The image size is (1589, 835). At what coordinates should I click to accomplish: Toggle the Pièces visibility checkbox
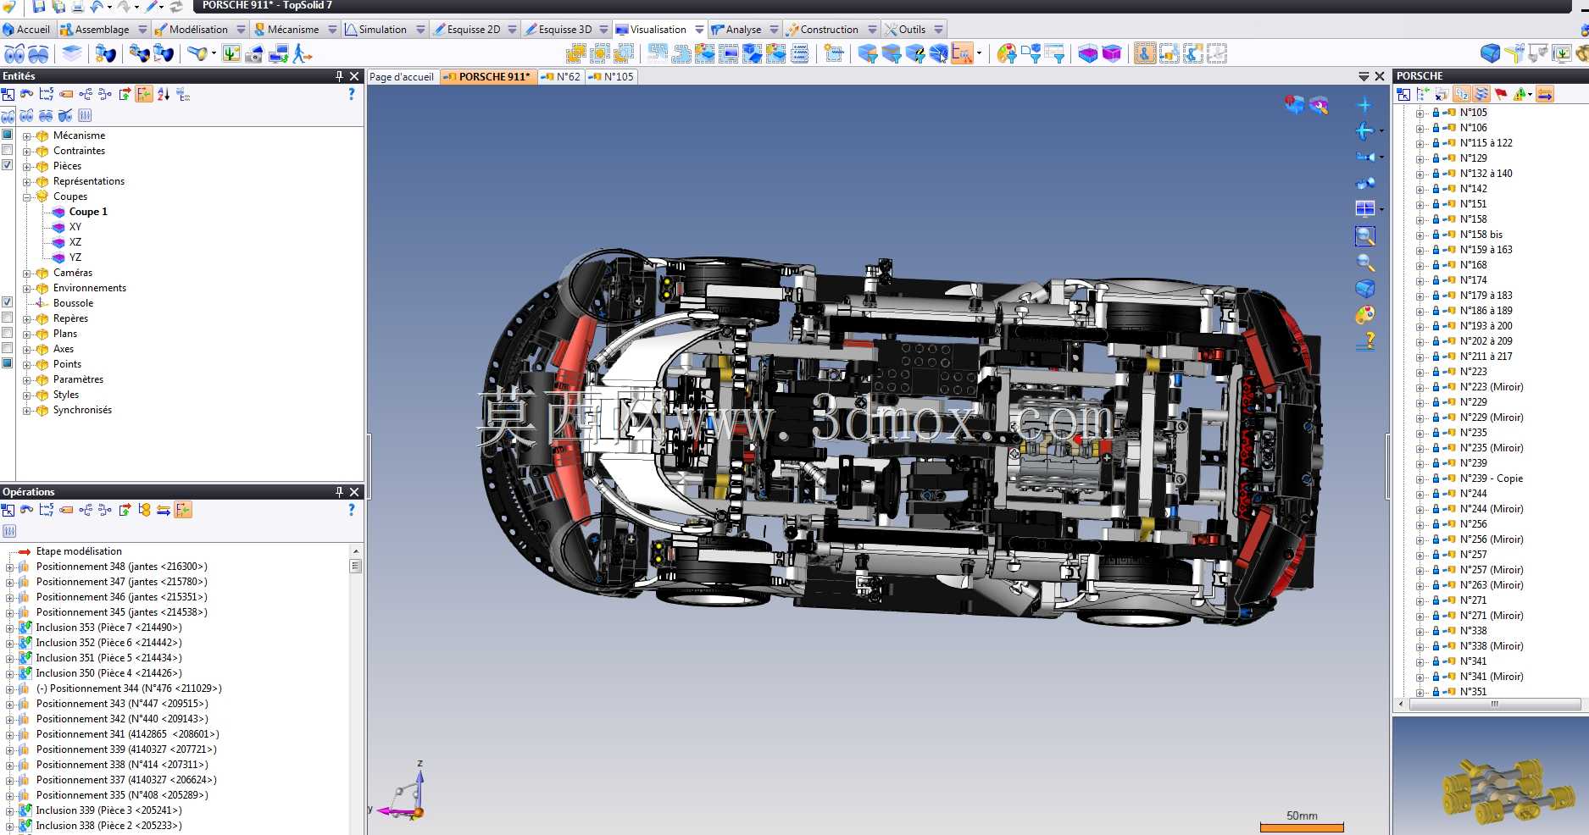click(x=8, y=165)
